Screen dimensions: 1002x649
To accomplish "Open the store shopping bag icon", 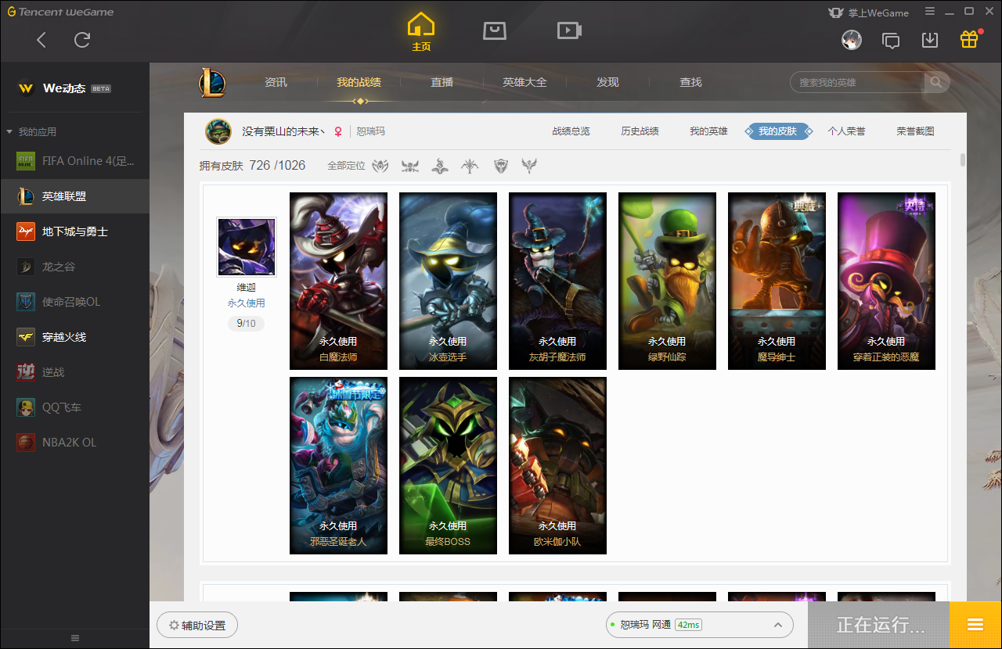I will 495,30.
